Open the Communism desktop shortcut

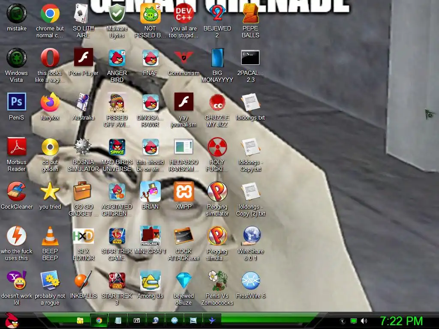point(183,58)
